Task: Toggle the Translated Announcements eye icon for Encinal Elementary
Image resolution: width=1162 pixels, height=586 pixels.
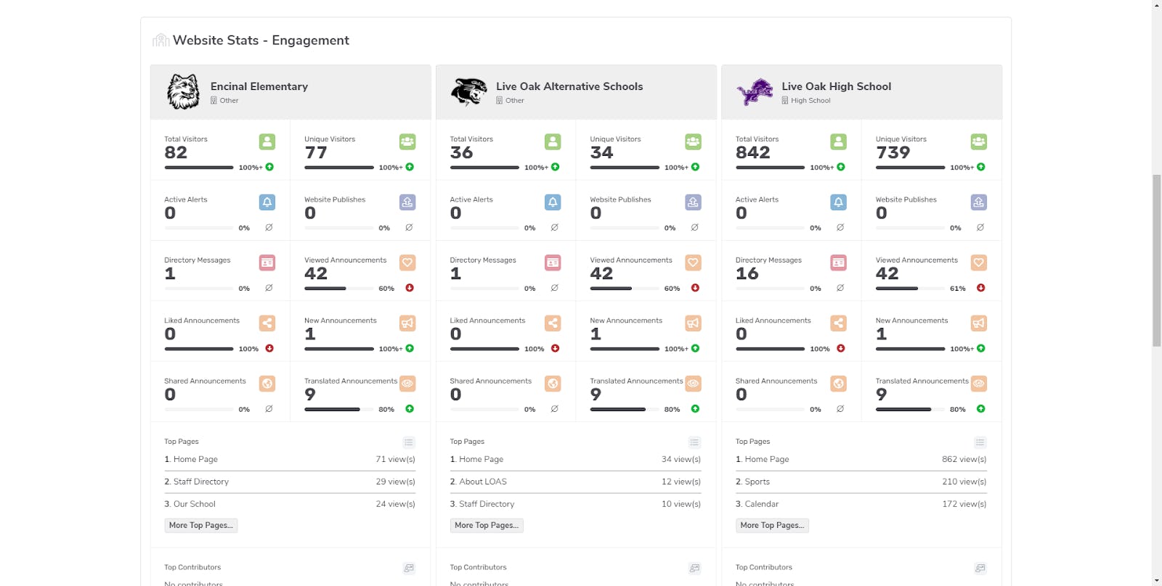Action: coord(409,384)
